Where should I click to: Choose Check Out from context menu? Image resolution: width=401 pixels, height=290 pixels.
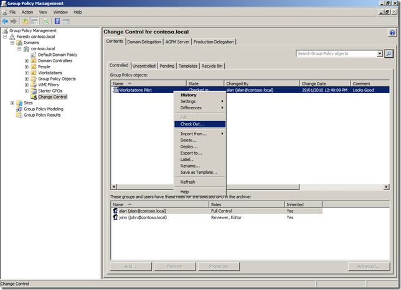(x=192, y=124)
